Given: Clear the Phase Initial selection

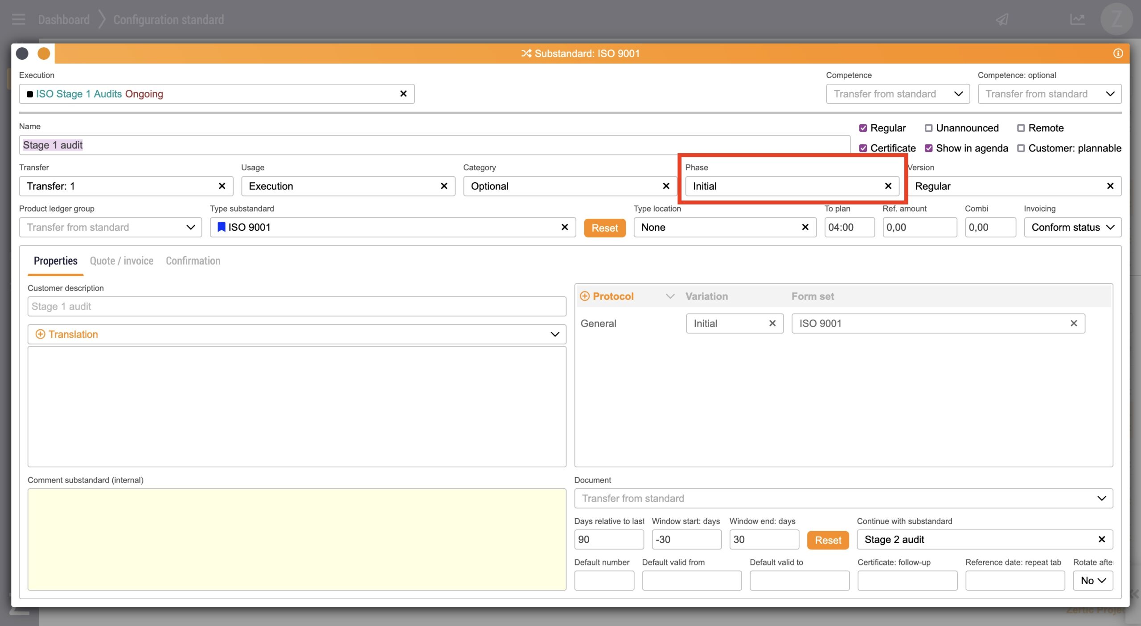Looking at the screenshot, I should click(x=888, y=186).
